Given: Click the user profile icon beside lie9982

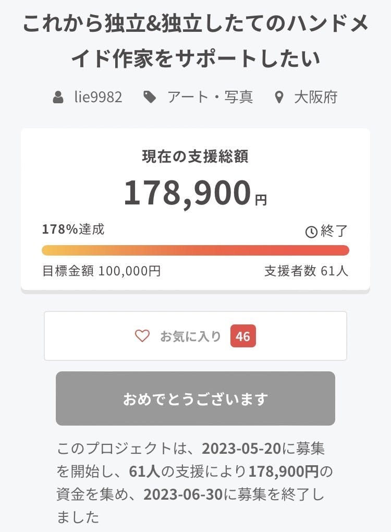Looking at the screenshot, I should pyautogui.click(x=59, y=97).
